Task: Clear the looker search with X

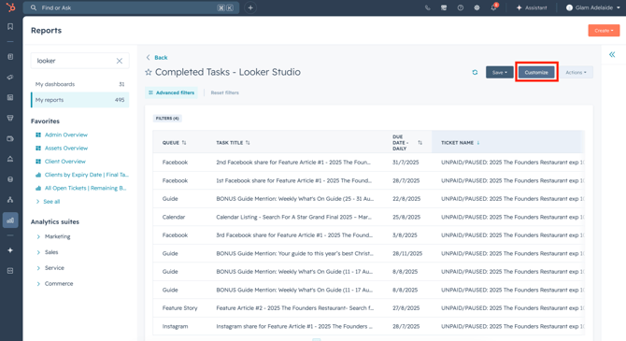Action: click(120, 61)
